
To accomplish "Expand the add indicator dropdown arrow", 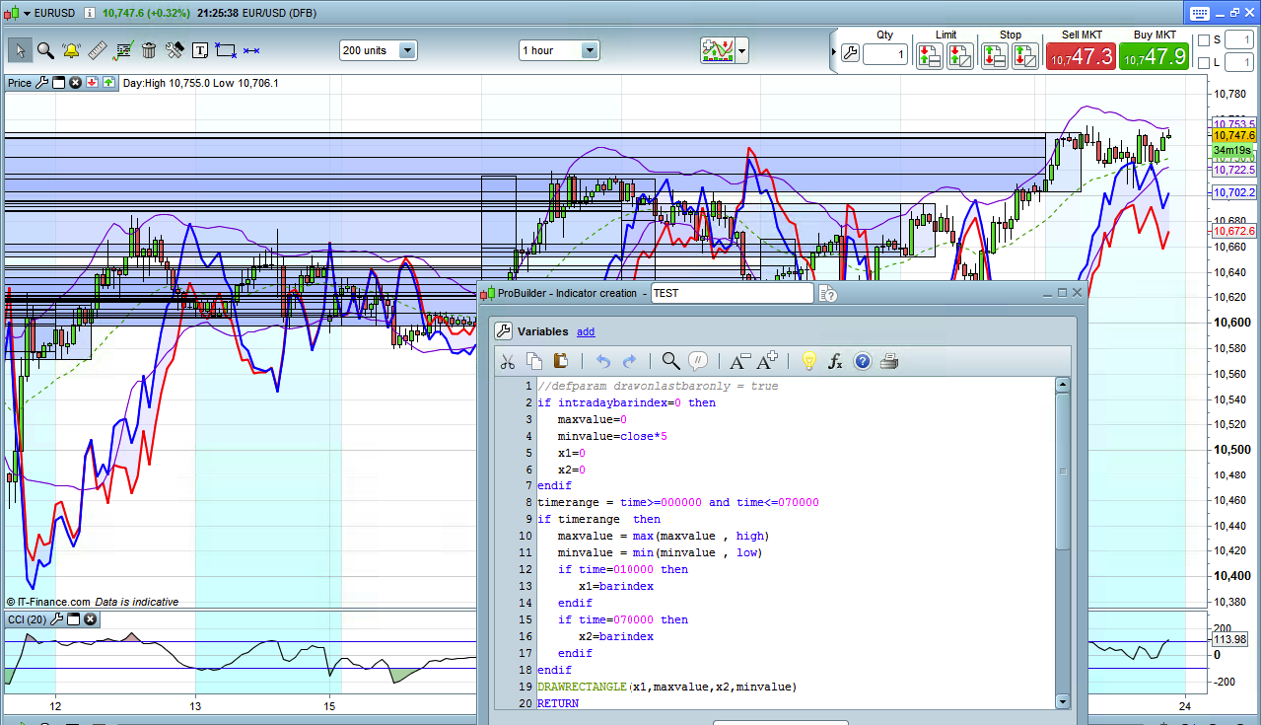I will [741, 50].
